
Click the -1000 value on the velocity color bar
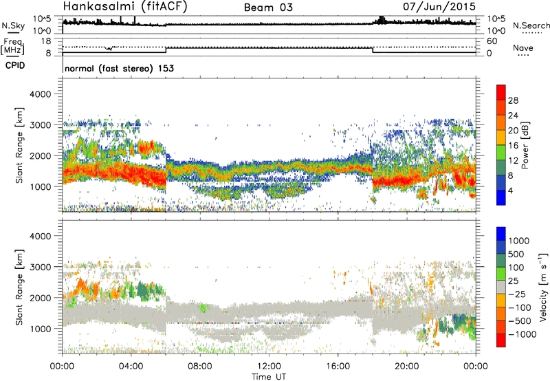pos(522,334)
